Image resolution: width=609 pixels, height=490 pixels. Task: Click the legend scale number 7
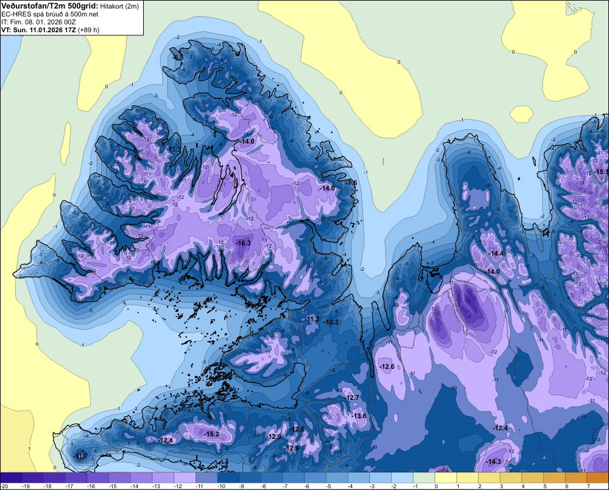pyautogui.click(x=589, y=486)
